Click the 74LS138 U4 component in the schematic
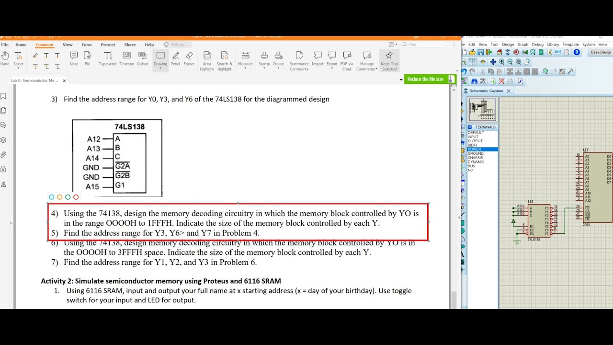This screenshot has height=345, width=613. 539,221
